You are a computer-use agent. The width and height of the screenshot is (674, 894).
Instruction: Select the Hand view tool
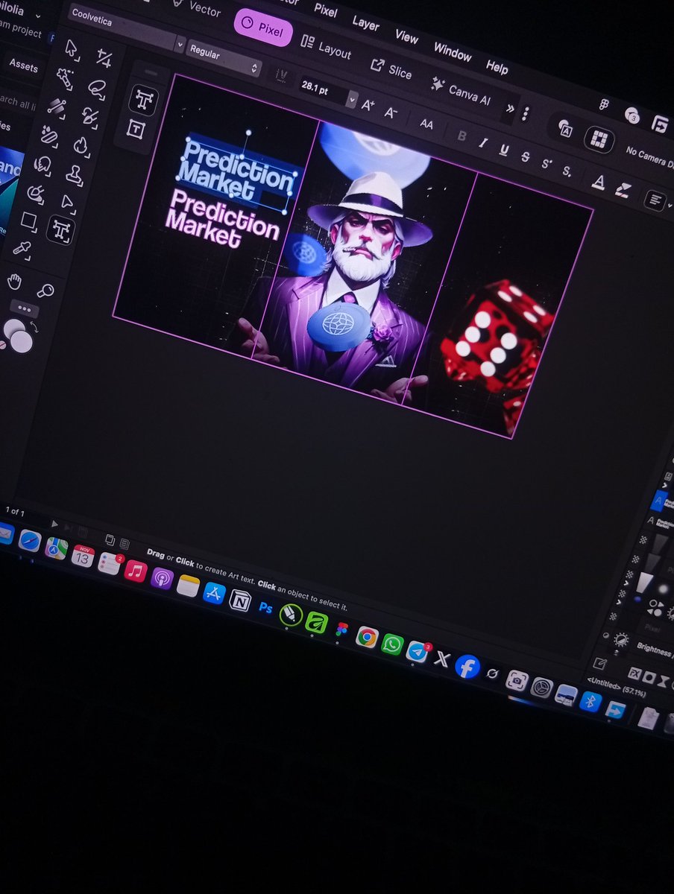(14, 282)
